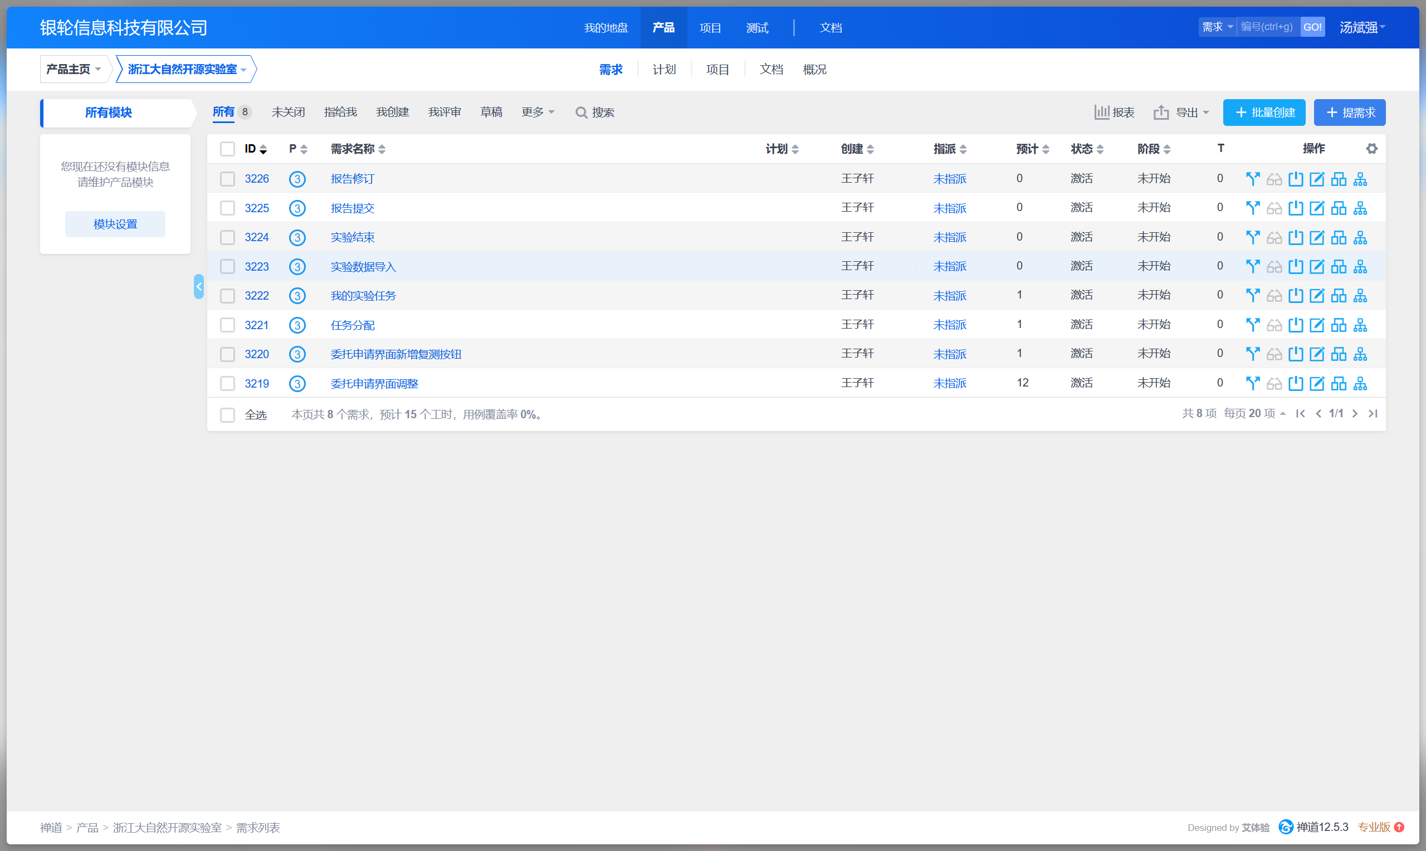Click the review glasses icon for requirement 3219
The width and height of the screenshot is (1426, 851).
1274,383
